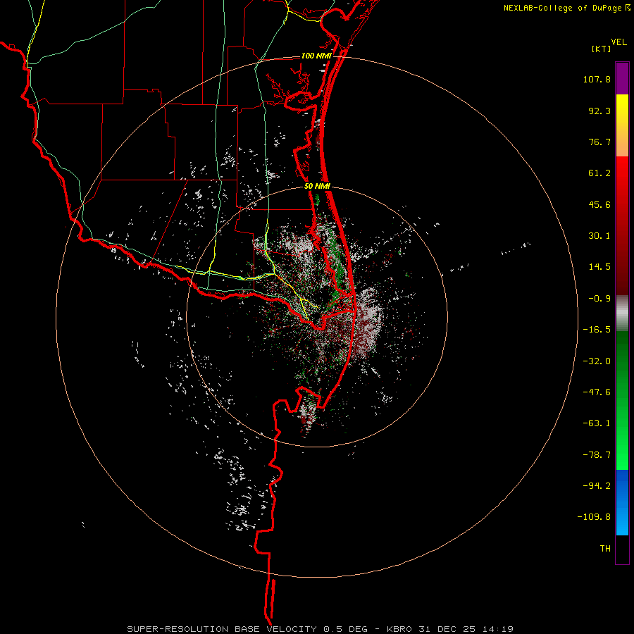
Task: Click the black TH segment of color bar
Action: pyautogui.click(x=622, y=549)
